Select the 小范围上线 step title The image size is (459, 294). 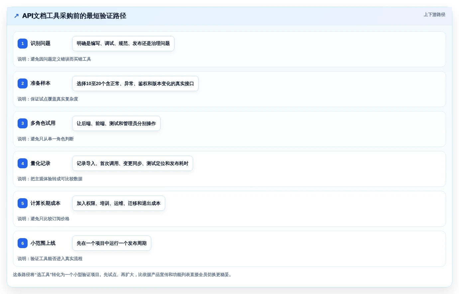[x=43, y=243]
